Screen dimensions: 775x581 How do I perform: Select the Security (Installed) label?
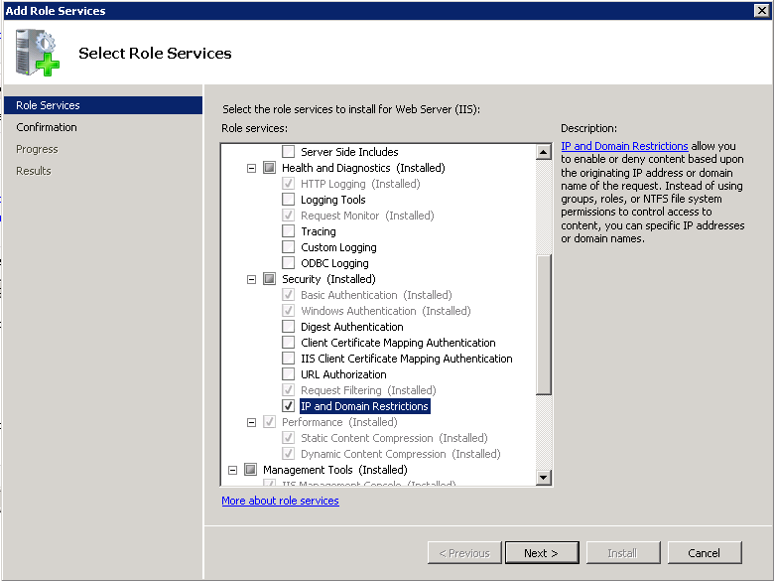tap(328, 279)
